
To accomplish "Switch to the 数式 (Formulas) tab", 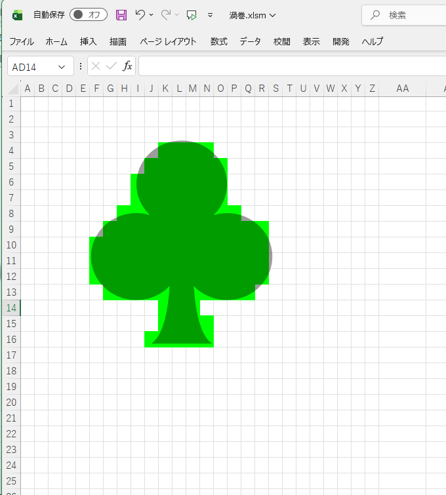I will tap(219, 41).
